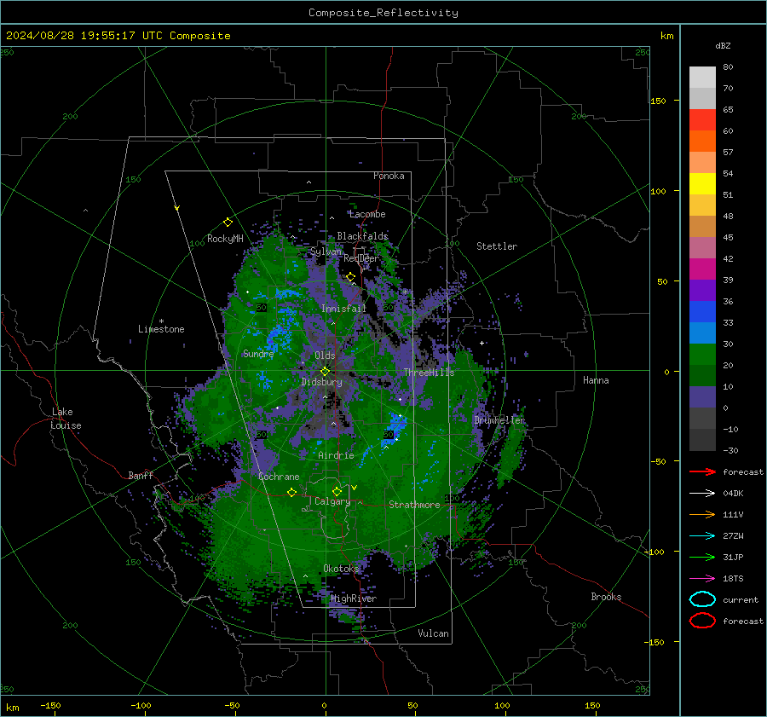Click the Didsbury city label
Screen dimensions: 767x717
pyautogui.click(x=321, y=382)
